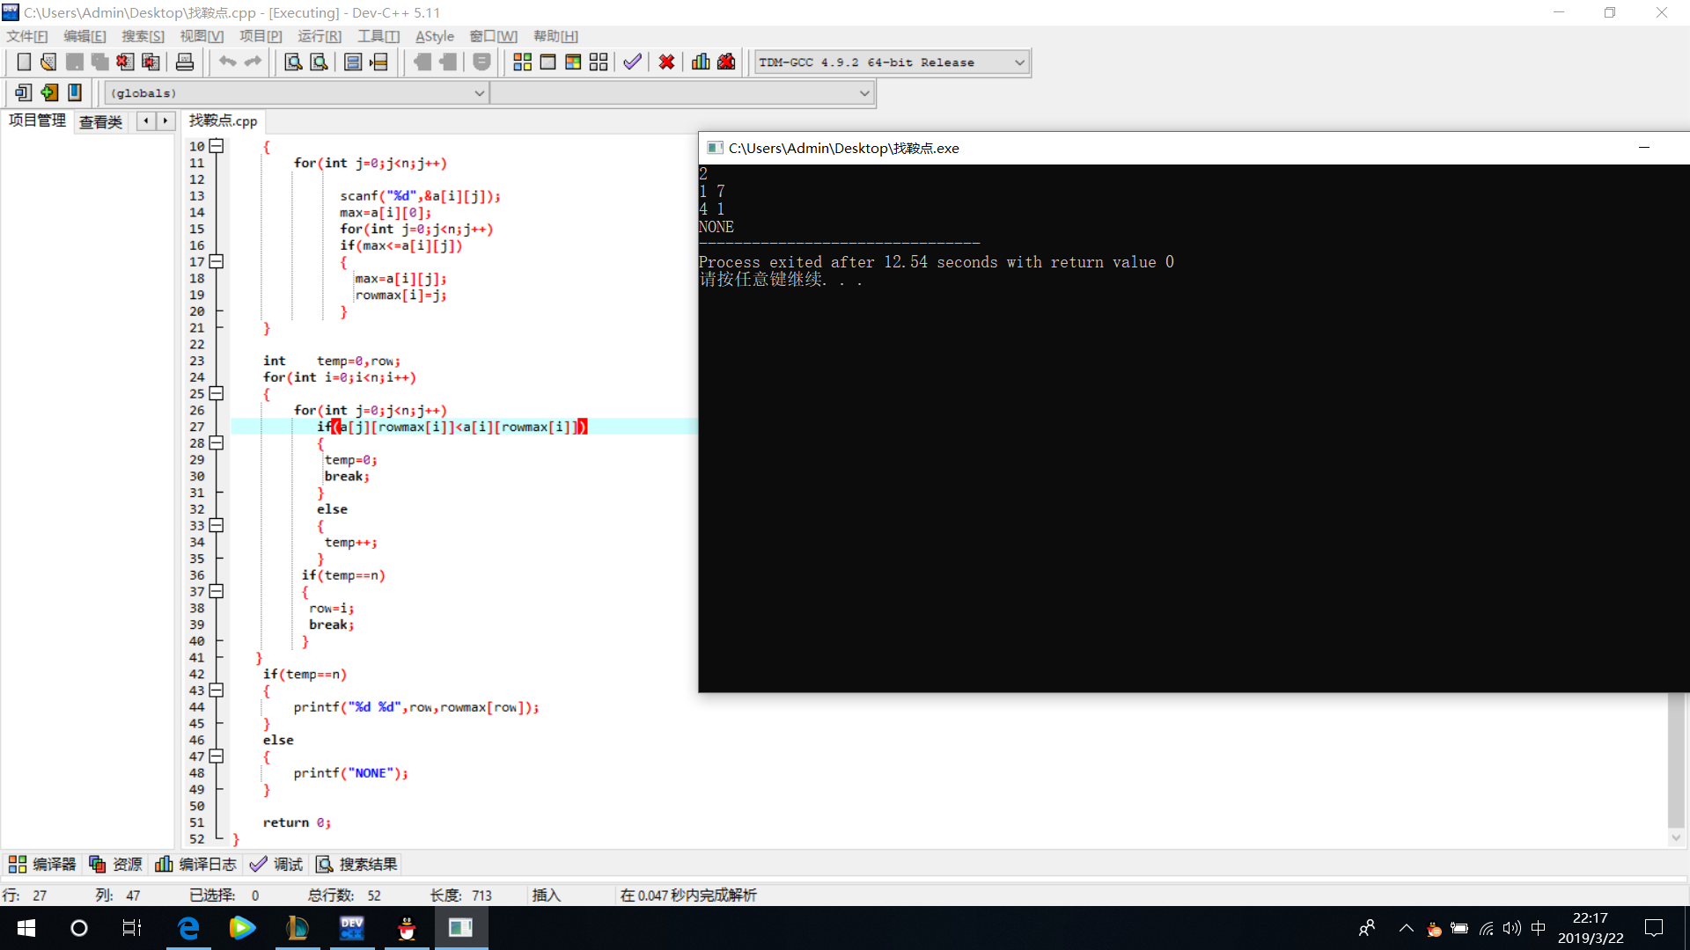Image resolution: width=1690 pixels, height=950 pixels.
Task: Open the 编译日志 bottom panel tab
Action: tap(195, 865)
